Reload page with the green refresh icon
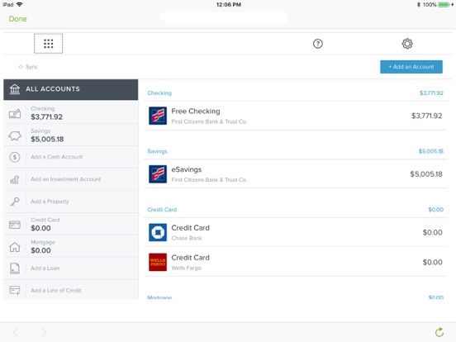456x342 pixels. click(x=439, y=332)
